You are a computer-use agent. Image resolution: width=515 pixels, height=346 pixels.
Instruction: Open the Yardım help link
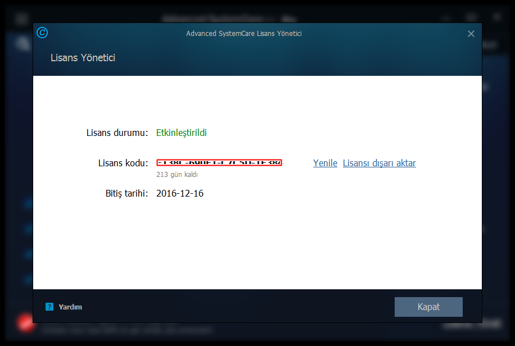click(70, 307)
